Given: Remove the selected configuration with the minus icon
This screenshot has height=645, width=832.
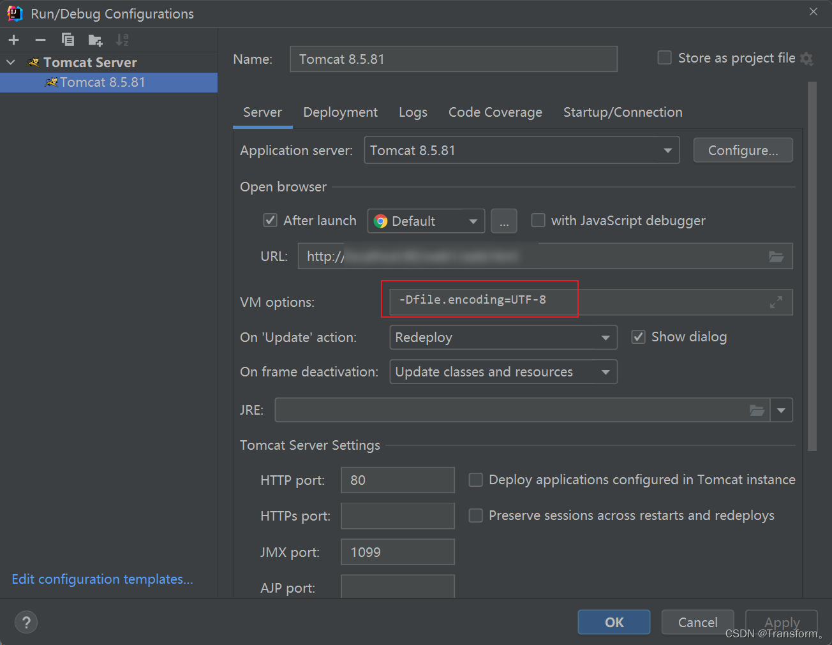Looking at the screenshot, I should (40, 40).
